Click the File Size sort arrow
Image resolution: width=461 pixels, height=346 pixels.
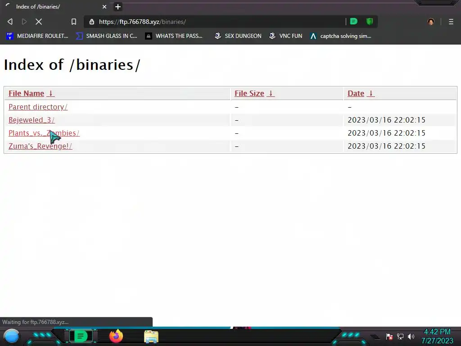271,93
